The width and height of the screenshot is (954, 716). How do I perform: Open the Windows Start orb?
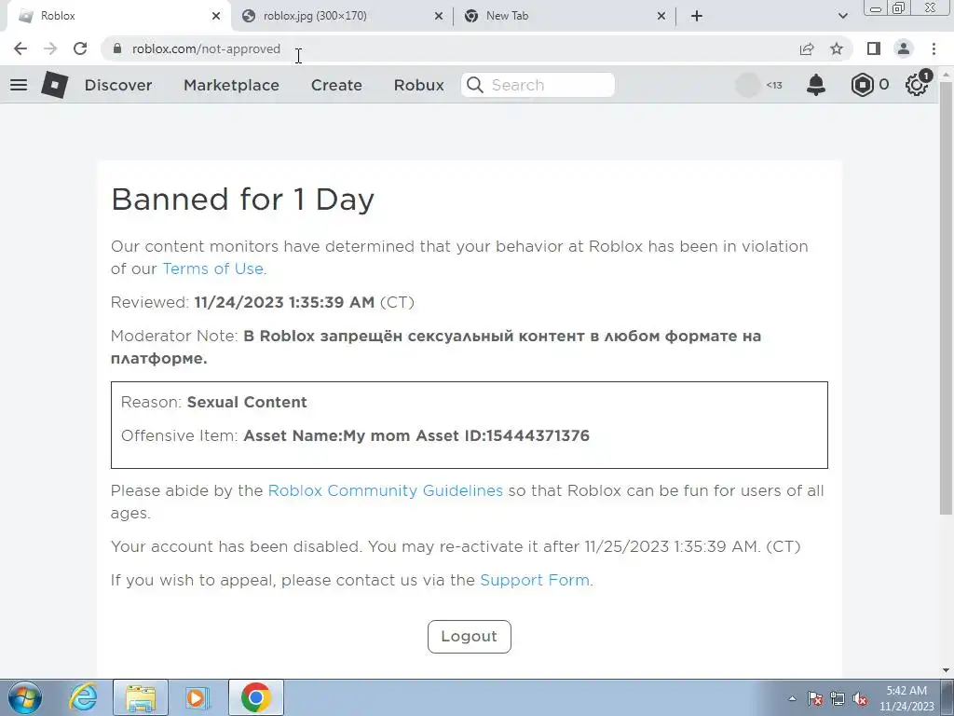coord(25,697)
